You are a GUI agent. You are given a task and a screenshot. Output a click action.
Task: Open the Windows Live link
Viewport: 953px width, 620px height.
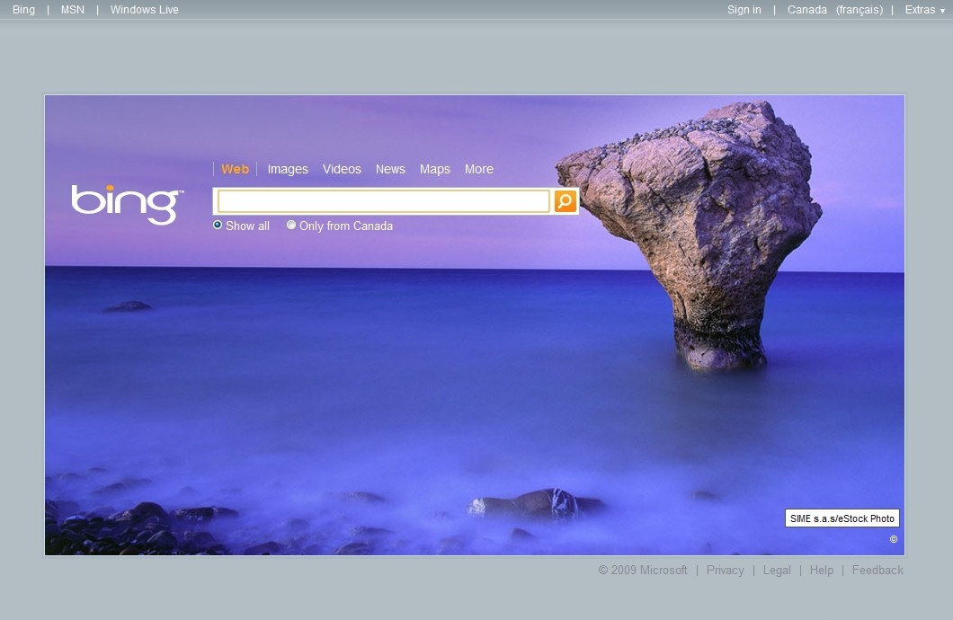(144, 10)
